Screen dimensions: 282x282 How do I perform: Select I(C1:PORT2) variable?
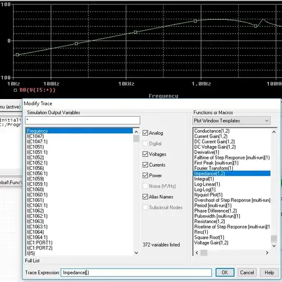(40, 248)
